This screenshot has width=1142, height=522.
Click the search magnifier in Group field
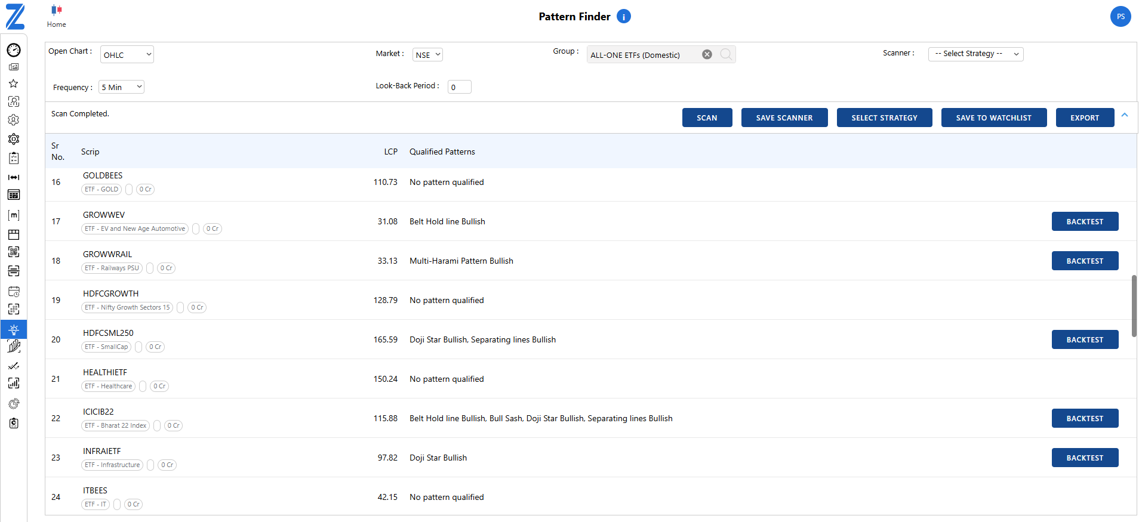click(726, 54)
